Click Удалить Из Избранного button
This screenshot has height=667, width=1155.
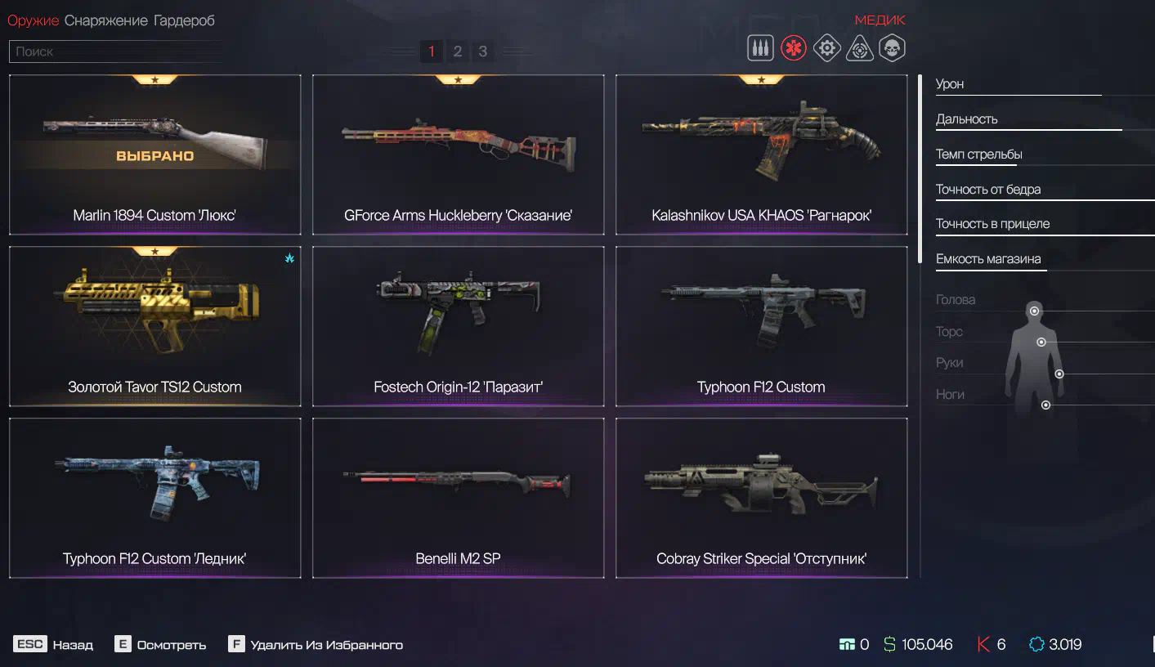click(316, 644)
